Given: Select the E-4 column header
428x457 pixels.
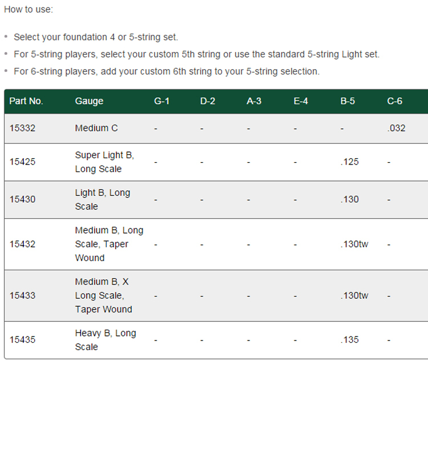Looking at the screenshot, I should pyautogui.click(x=301, y=101).
